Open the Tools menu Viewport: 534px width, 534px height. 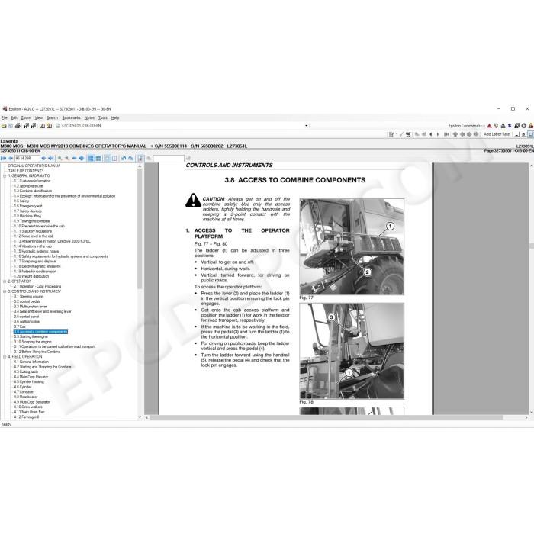pos(102,117)
